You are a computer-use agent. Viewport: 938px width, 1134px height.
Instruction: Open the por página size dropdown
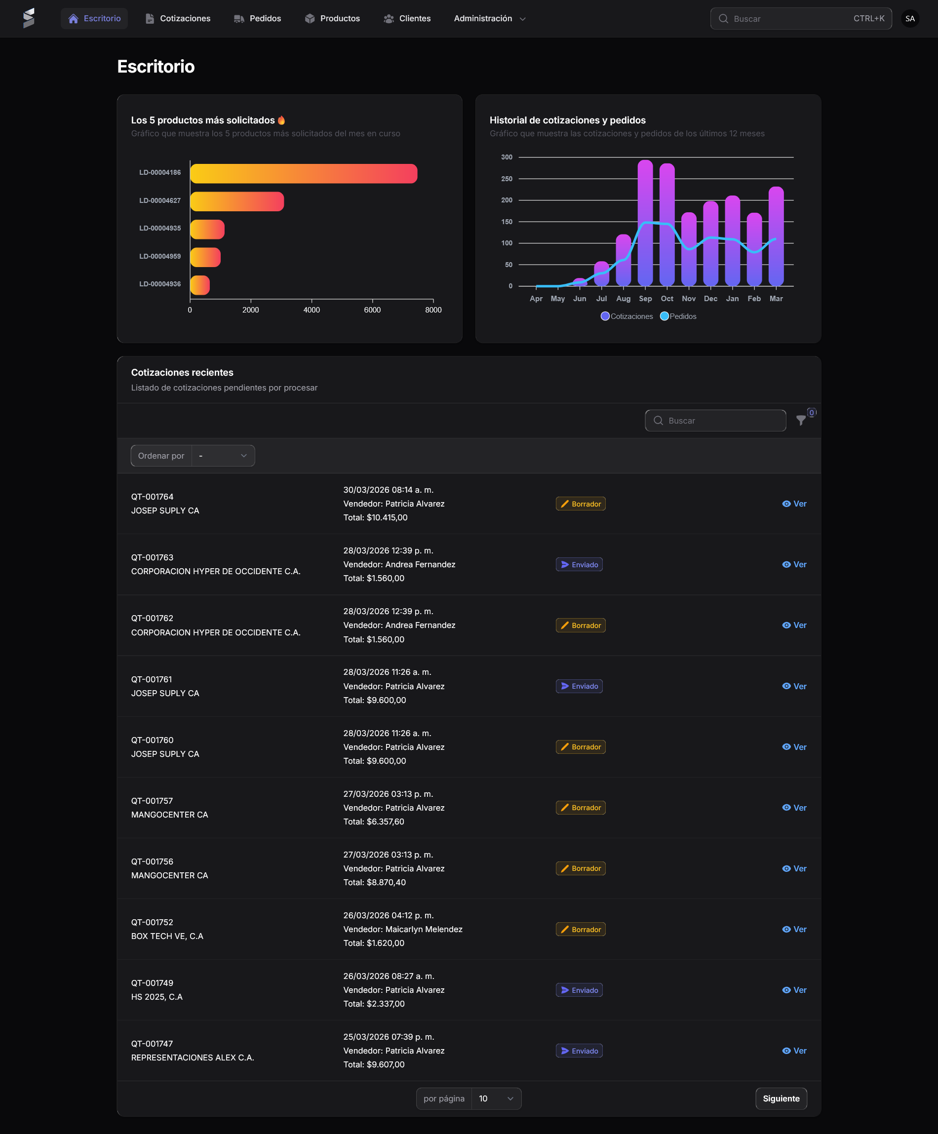click(x=496, y=1098)
